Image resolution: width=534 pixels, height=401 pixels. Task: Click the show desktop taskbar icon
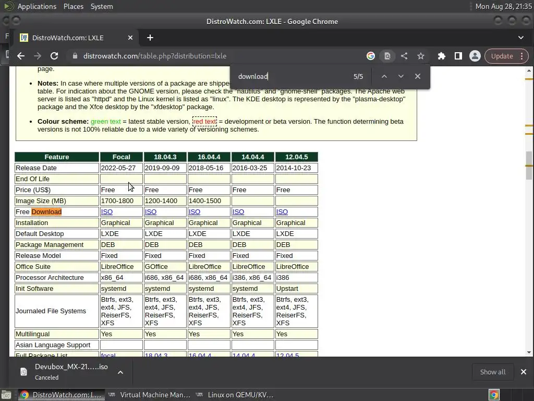tap(6, 395)
